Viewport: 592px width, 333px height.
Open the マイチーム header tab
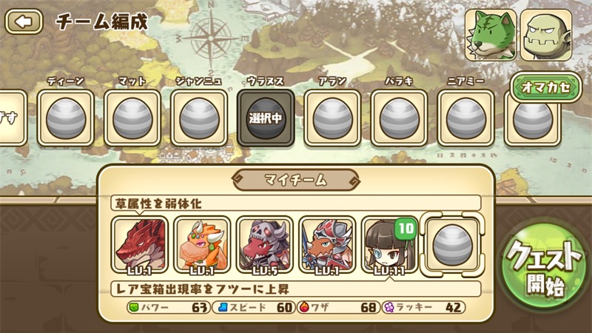pyautogui.click(x=295, y=180)
